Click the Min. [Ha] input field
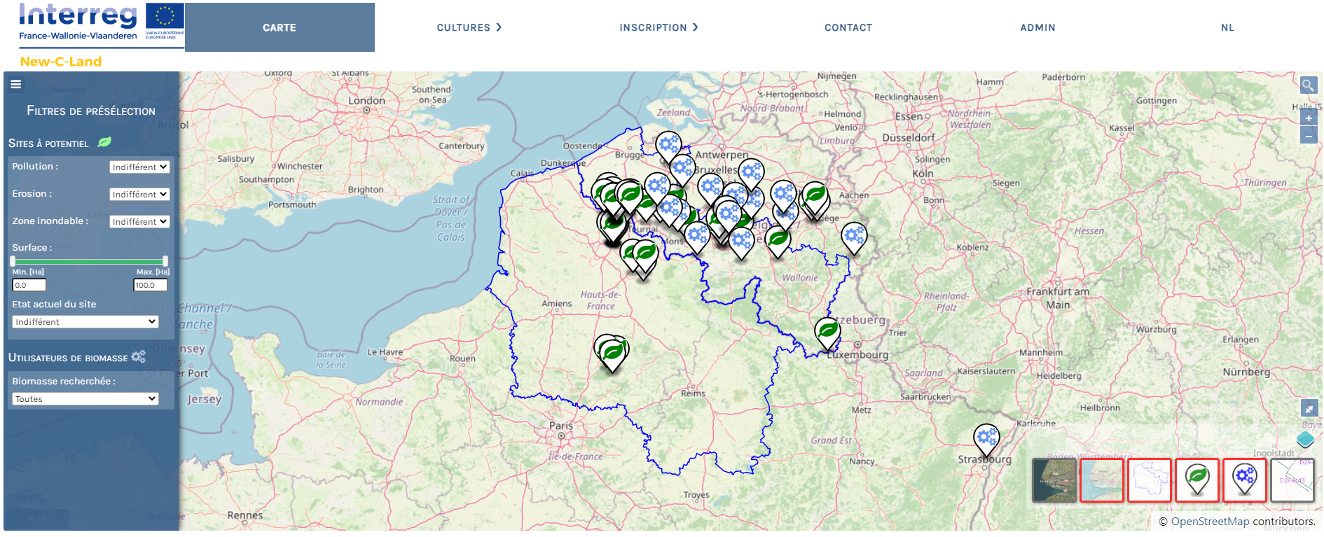The width and height of the screenshot is (1324, 537). pos(29,285)
